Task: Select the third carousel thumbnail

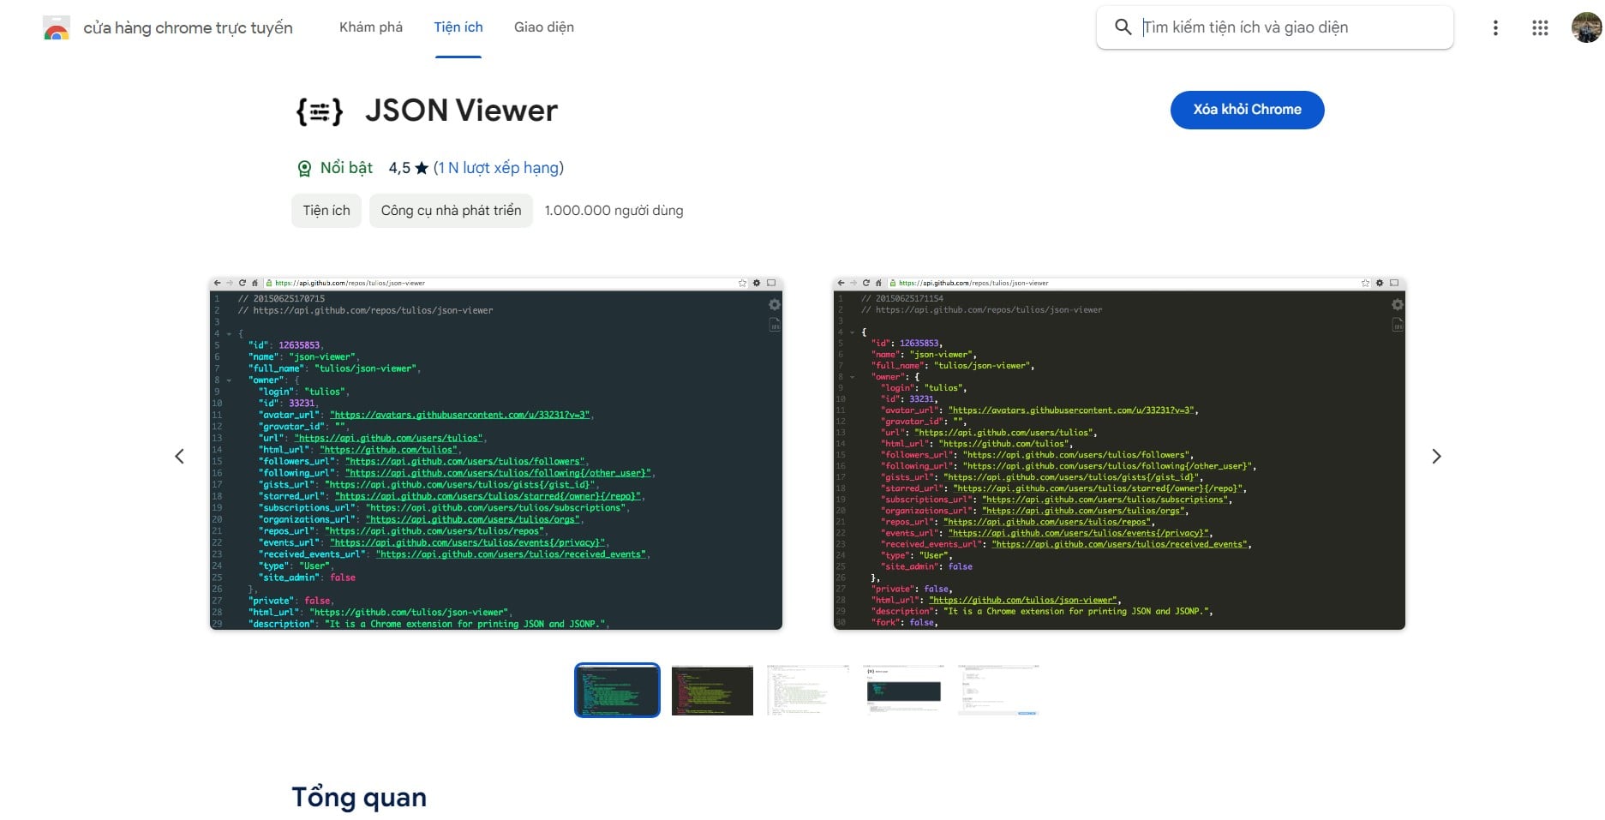Action: point(808,690)
